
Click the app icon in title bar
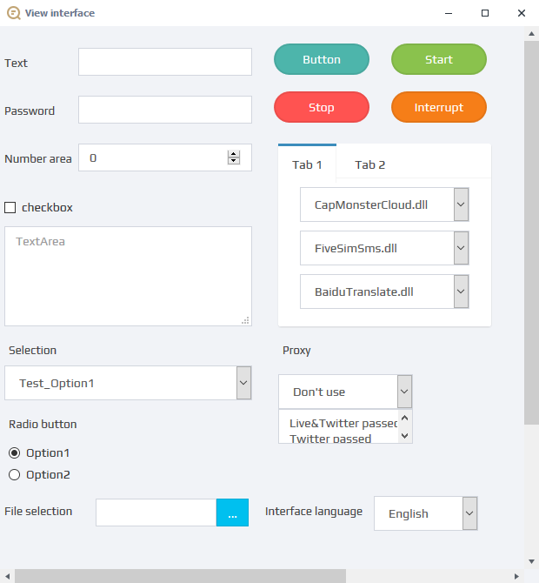click(13, 13)
